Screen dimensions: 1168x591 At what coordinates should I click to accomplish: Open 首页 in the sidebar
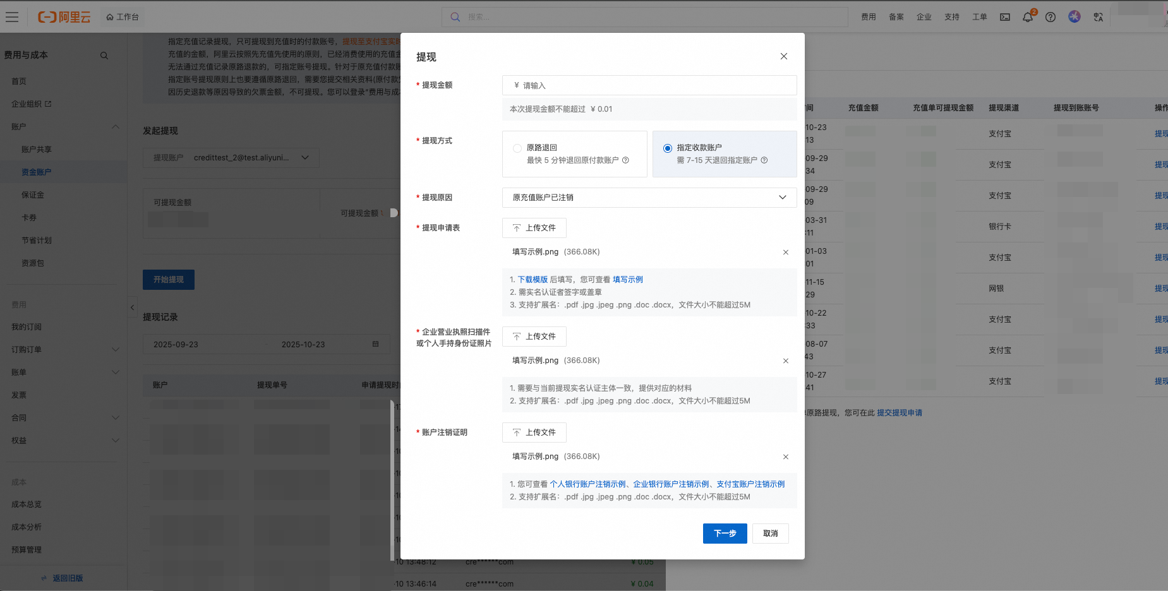pyautogui.click(x=19, y=81)
